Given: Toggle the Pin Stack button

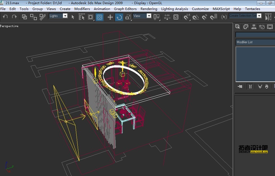Looking at the screenshot, I should point(240,86).
